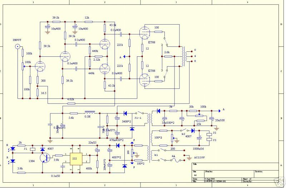
Task: Select the blue LED labeled B
Action: (13, 149)
